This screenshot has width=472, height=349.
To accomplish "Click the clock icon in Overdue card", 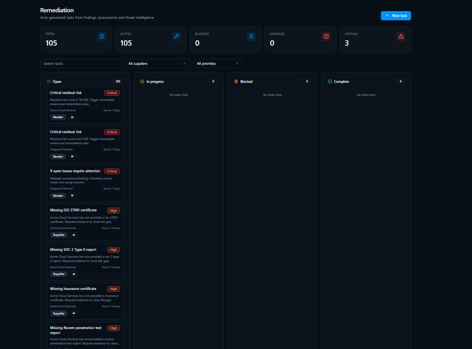I will pos(326,36).
